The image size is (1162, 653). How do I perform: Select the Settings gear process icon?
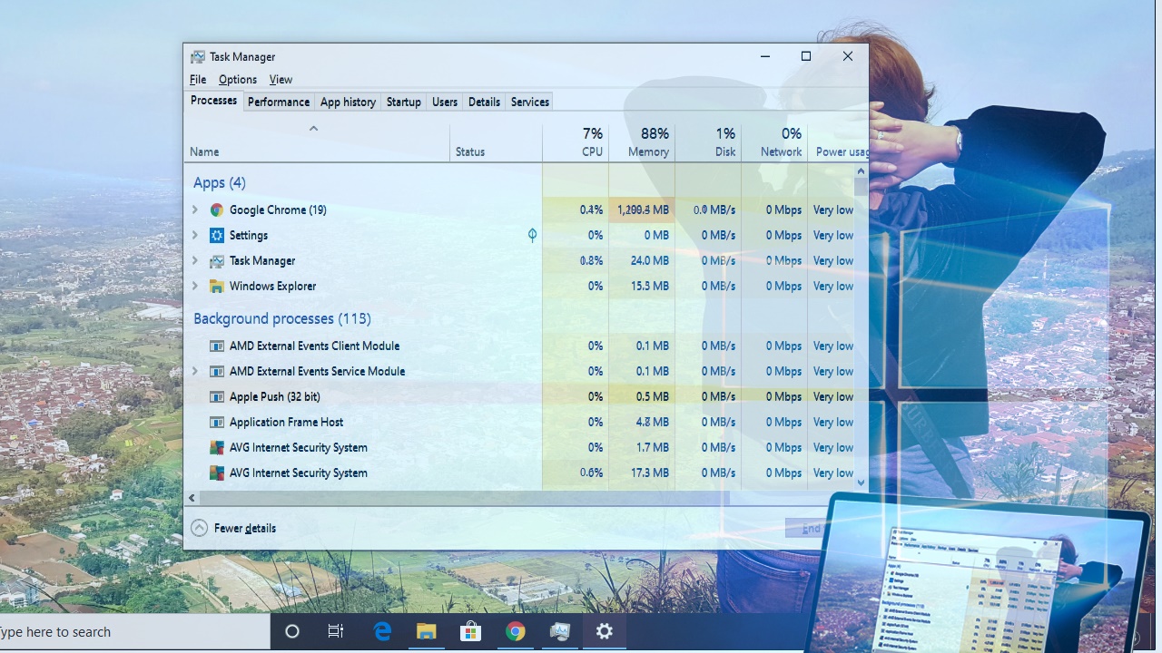(216, 235)
